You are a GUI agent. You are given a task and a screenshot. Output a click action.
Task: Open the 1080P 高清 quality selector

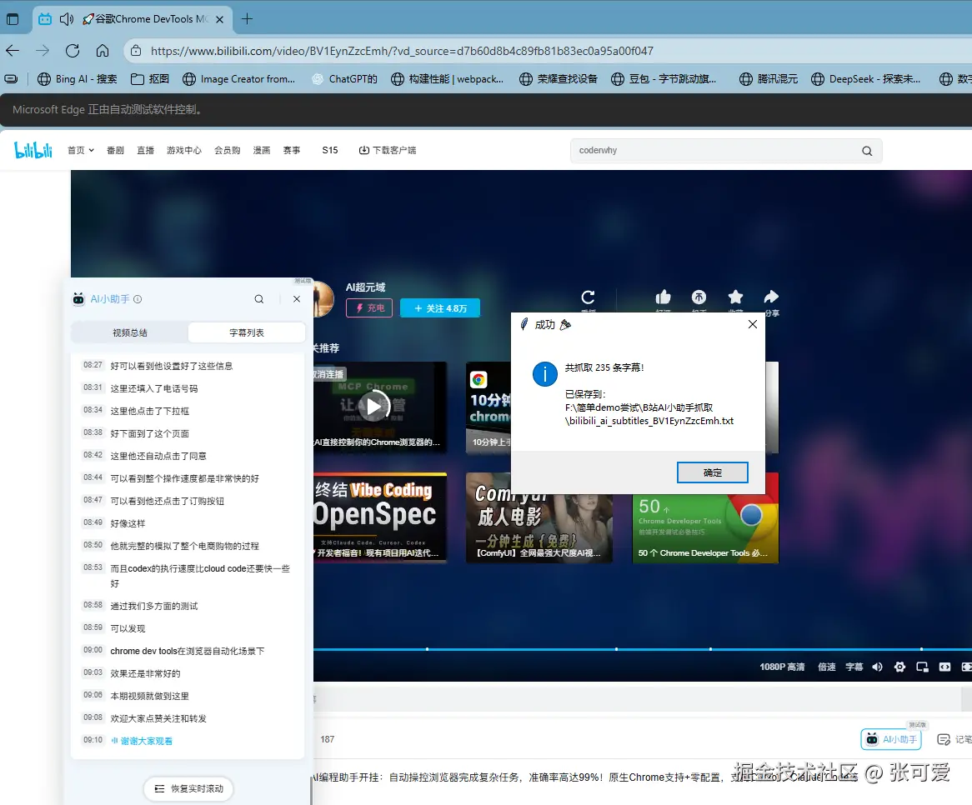click(x=782, y=667)
